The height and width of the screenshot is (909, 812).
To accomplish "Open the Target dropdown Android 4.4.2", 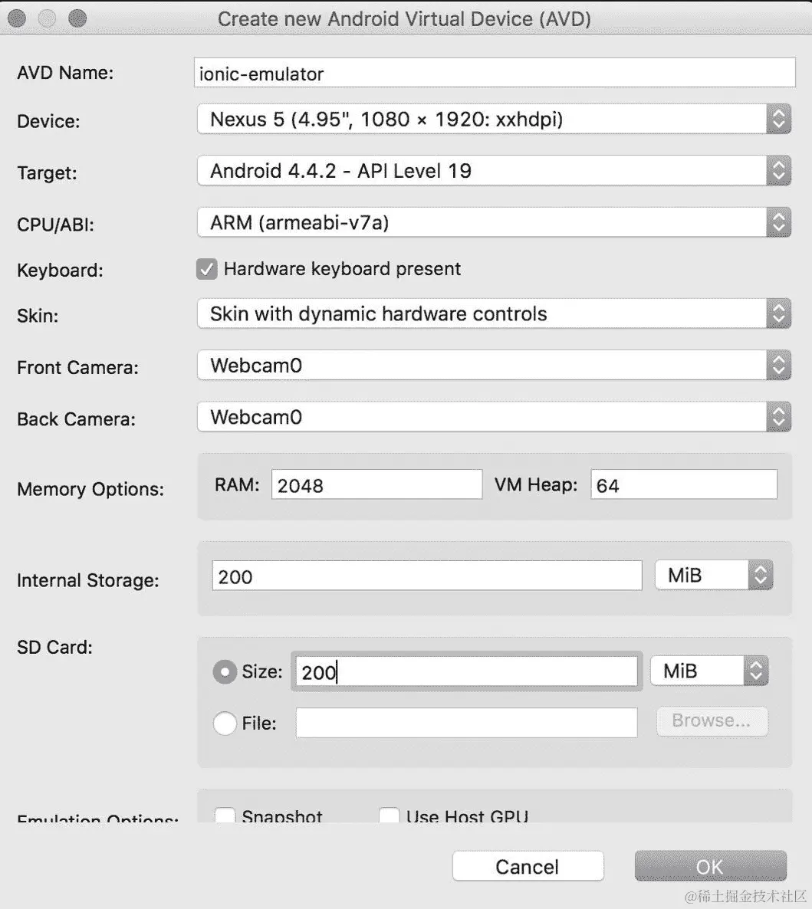I will click(494, 171).
